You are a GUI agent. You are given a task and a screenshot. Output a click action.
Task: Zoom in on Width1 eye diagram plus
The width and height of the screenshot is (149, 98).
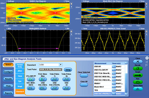(x=71, y=7)
